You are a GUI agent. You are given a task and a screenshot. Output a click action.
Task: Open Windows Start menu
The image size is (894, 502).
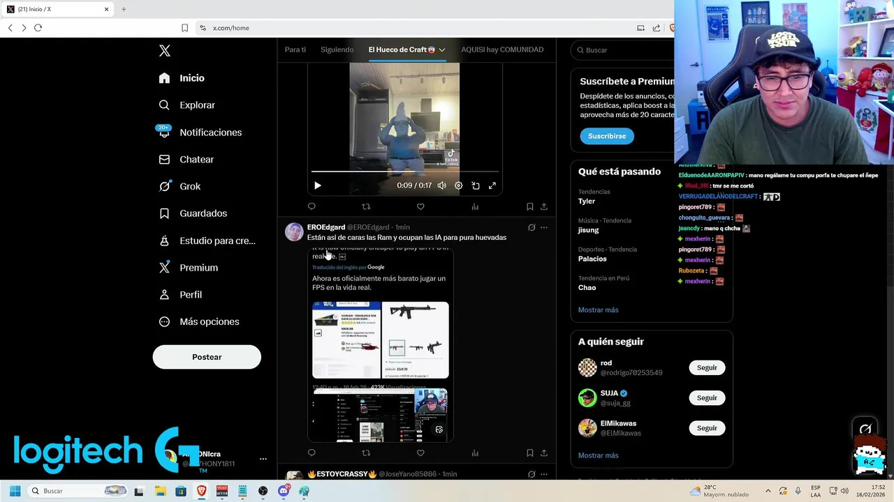click(x=15, y=491)
